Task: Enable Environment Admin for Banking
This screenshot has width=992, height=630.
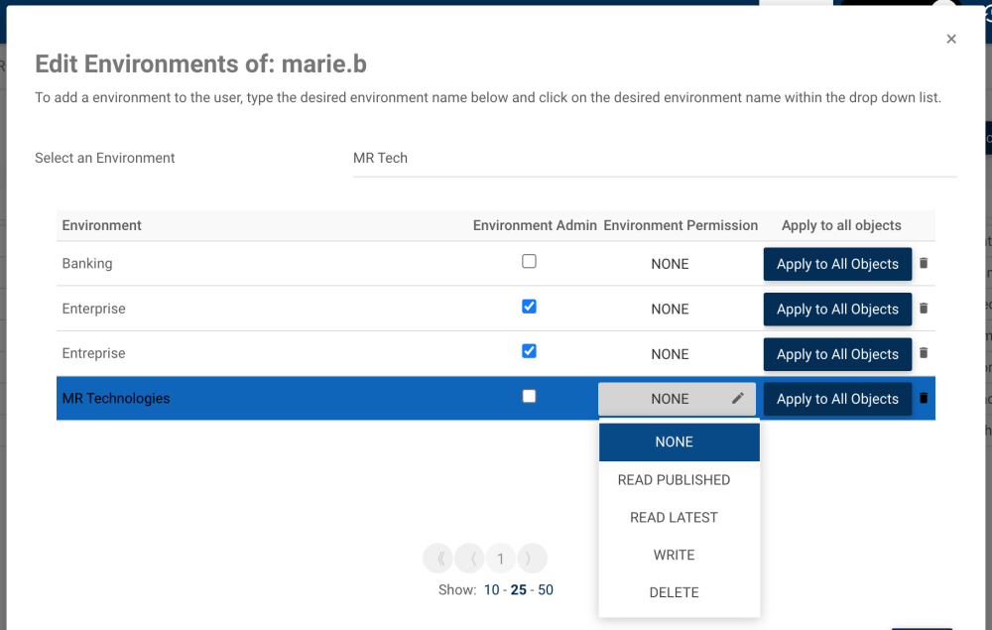Action: click(x=529, y=262)
